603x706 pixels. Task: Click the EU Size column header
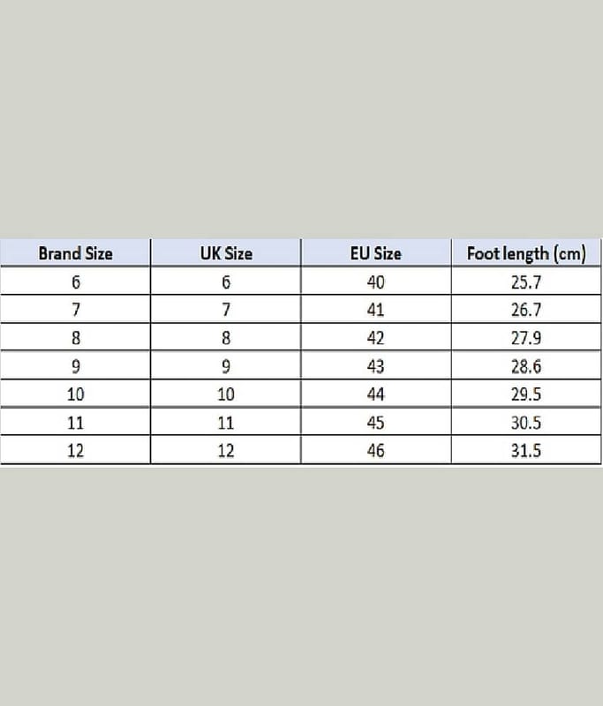[375, 253]
